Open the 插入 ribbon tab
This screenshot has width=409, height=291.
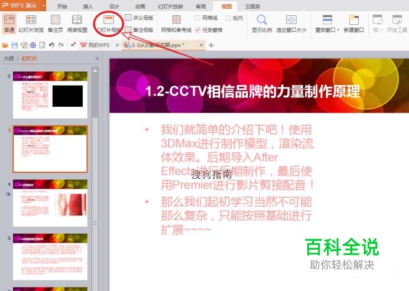click(x=88, y=6)
